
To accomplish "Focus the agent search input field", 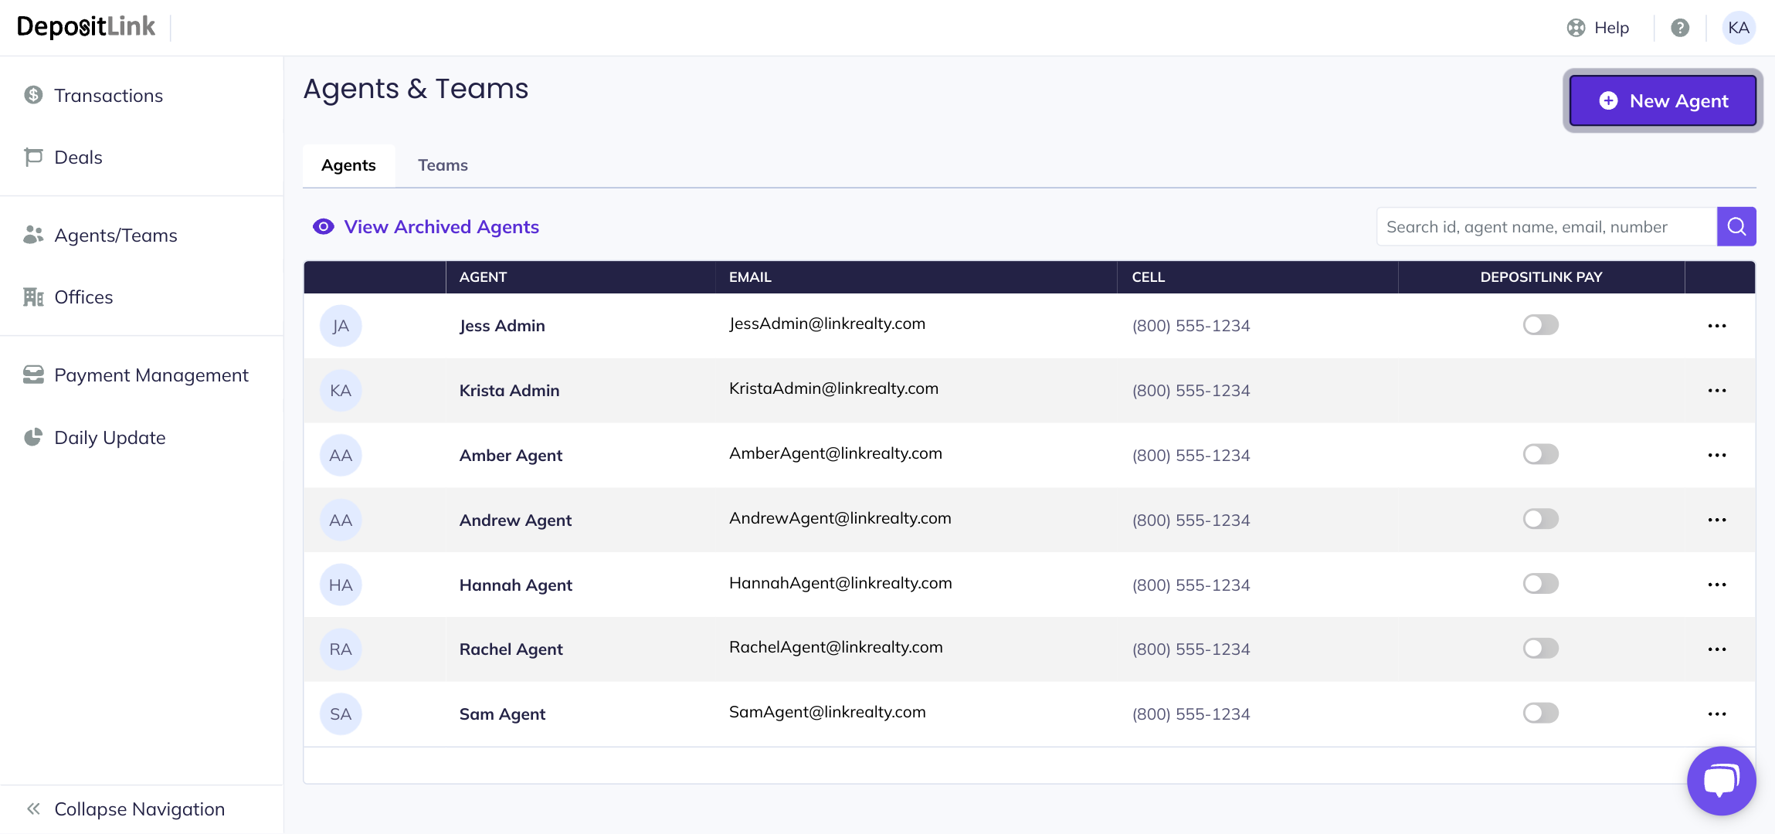I will coord(1545,227).
